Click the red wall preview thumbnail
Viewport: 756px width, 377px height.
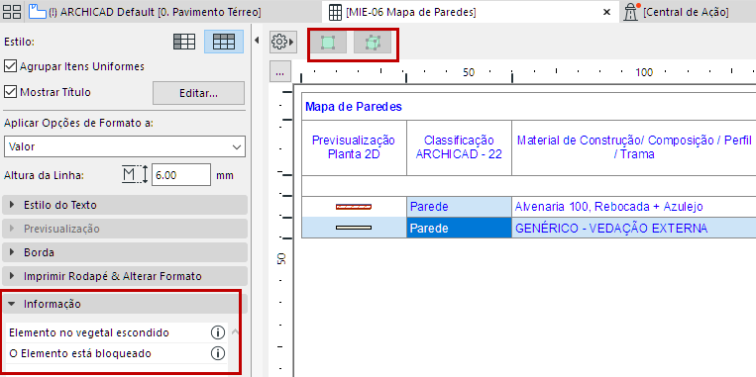point(354,207)
